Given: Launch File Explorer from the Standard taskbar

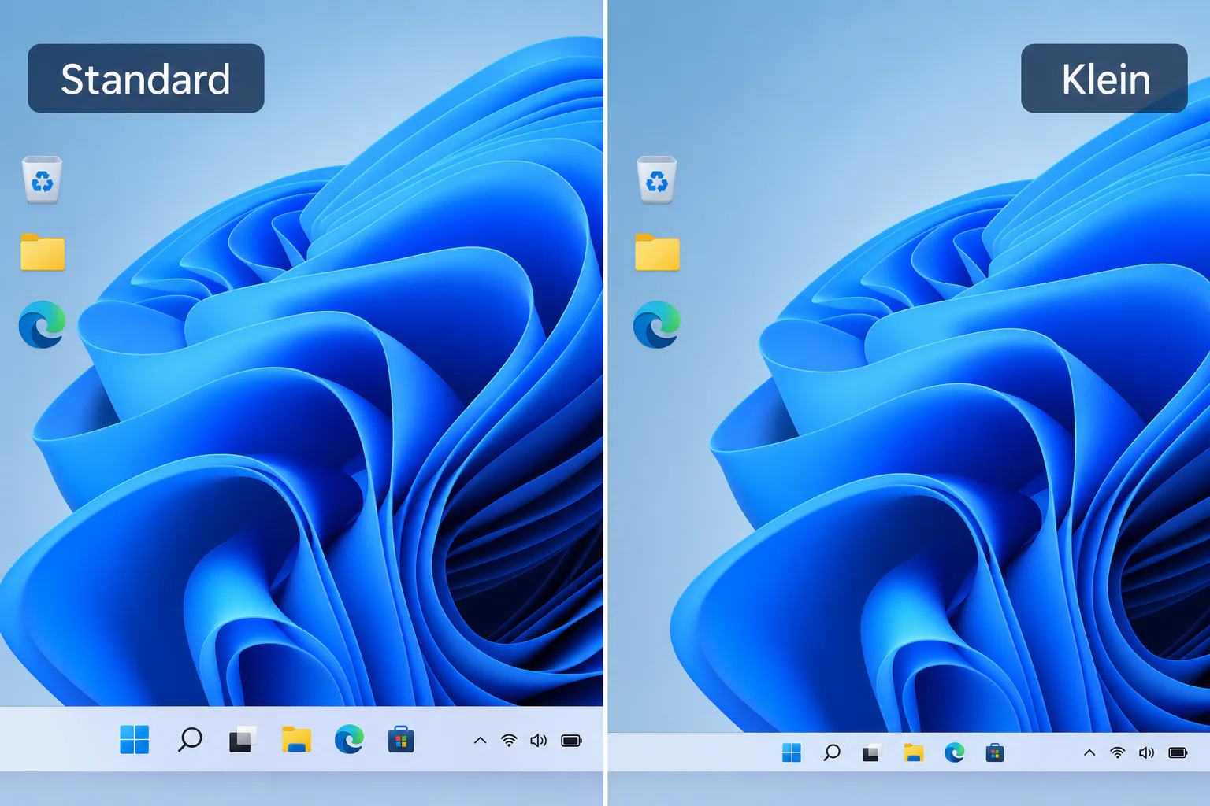Looking at the screenshot, I should click(x=296, y=740).
